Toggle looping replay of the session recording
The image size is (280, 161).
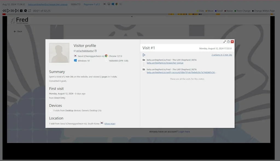coord(30,11)
